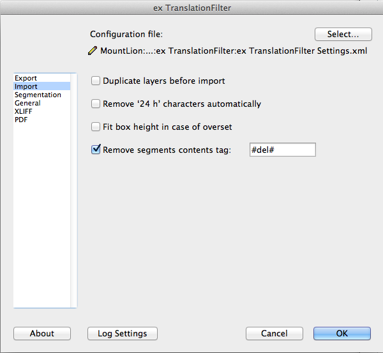The width and height of the screenshot is (383, 353).
Task: Click the #del# tag text field
Action: pyautogui.click(x=283, y=150)
